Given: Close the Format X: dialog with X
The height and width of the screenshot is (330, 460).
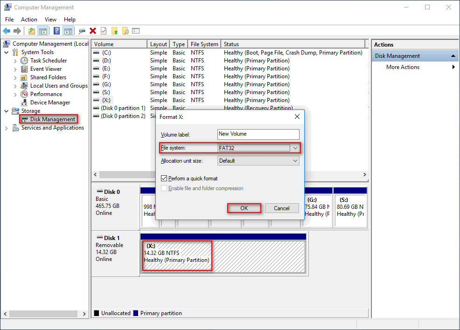Looking at the screenshot, I should pos(297,117).
